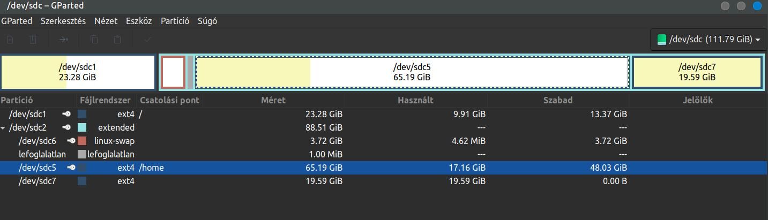Collapse the /dev/sdc2 extended partition tree
768x220 pixels.
tap(4, 128)
